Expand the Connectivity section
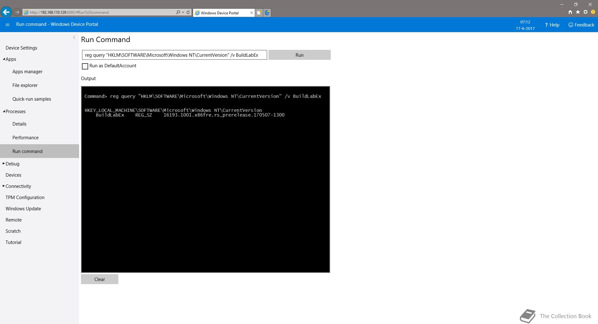The image size is (598, 324). 4,186
